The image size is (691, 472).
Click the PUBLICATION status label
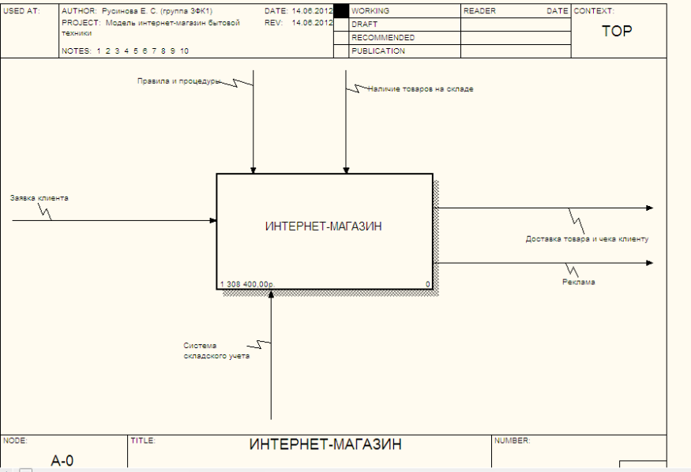[378, 51]
